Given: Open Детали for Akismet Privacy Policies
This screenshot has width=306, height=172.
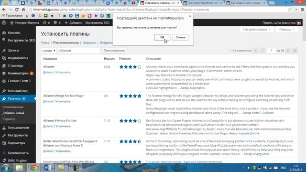Looking at the screenshot, I should point(48,126).
